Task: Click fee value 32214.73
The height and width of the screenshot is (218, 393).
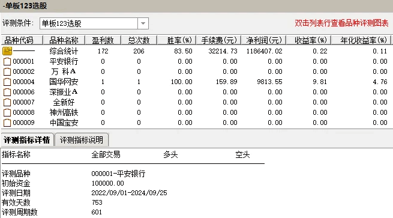Action: 223,51
